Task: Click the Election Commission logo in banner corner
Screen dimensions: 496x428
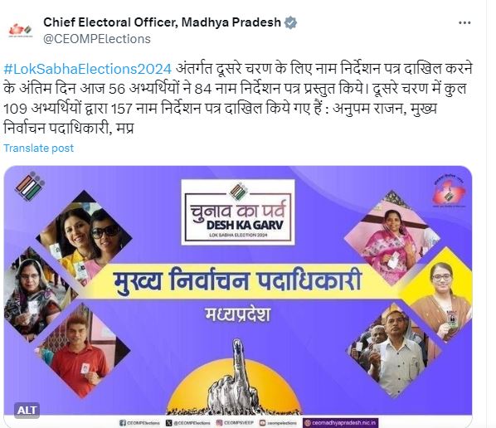Action: point(30,187)
